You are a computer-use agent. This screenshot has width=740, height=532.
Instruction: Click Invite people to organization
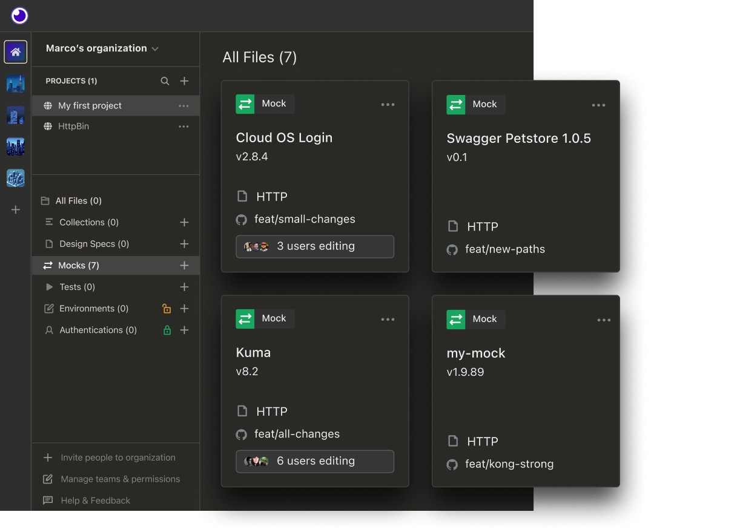coord(117,458)
